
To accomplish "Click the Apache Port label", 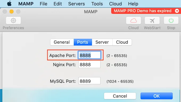I will click(63, 56).
